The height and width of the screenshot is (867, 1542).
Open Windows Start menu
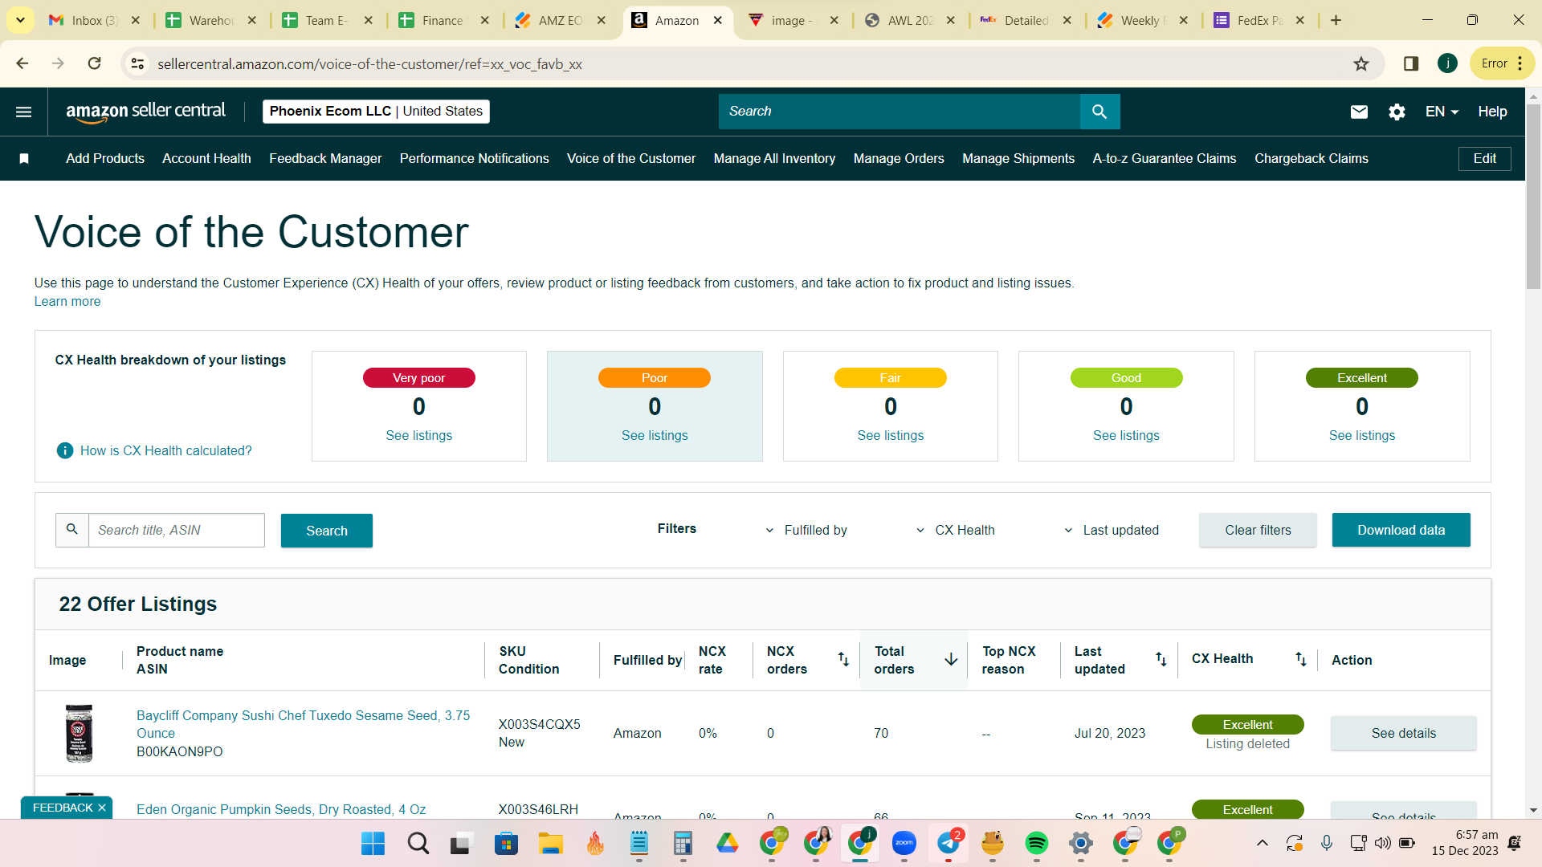[x=373, y=843]
